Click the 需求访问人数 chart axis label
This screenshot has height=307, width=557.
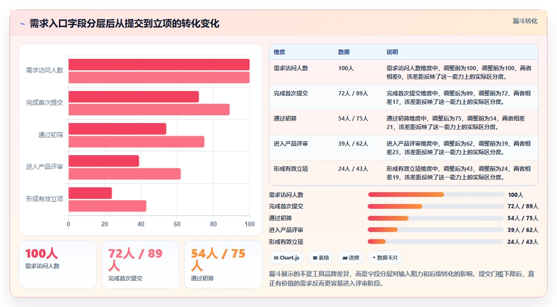point(45,70)
